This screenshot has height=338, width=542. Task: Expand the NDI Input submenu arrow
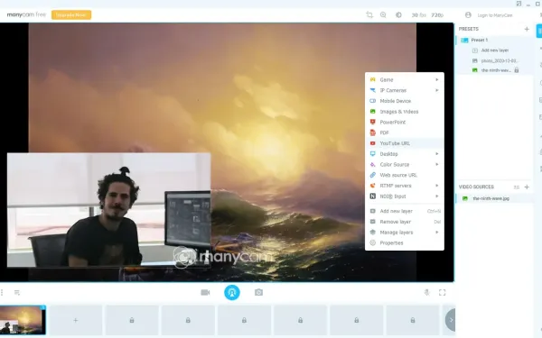tap(437, 196)
